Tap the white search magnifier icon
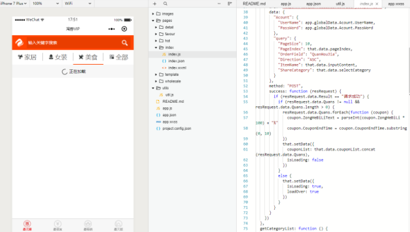The image size is (410, 232). [125, 43]
